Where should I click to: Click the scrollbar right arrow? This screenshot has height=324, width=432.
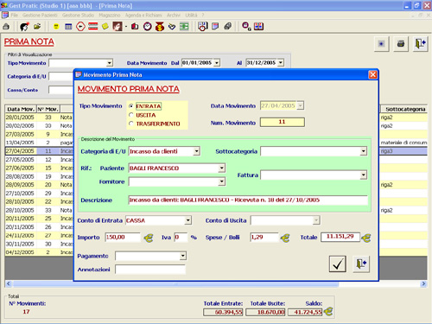coord(423,283)
